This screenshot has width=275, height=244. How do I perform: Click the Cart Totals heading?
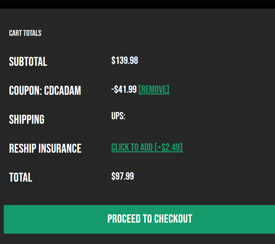coord(25,33)
